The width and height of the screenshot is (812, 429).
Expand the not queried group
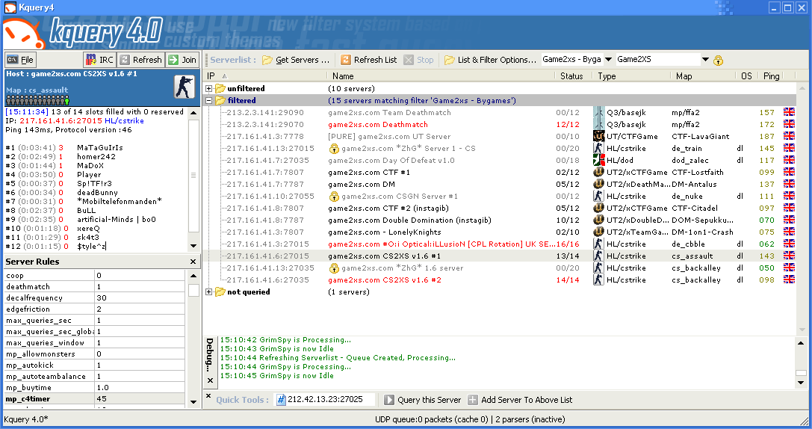point(208,292)
